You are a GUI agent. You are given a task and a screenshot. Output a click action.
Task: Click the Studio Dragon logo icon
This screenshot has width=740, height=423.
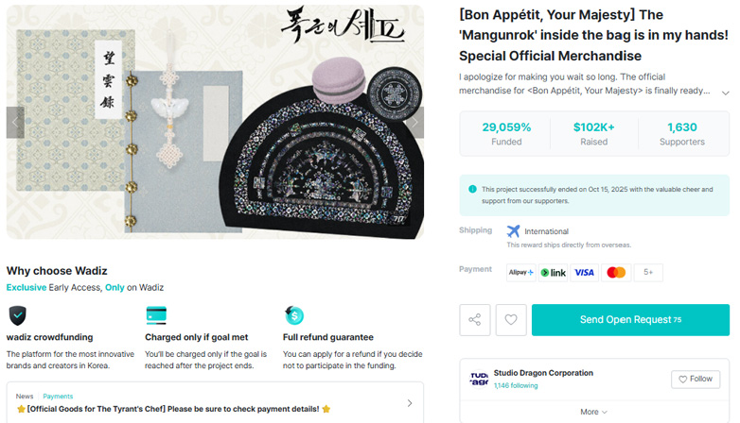(x=479, y=379)
